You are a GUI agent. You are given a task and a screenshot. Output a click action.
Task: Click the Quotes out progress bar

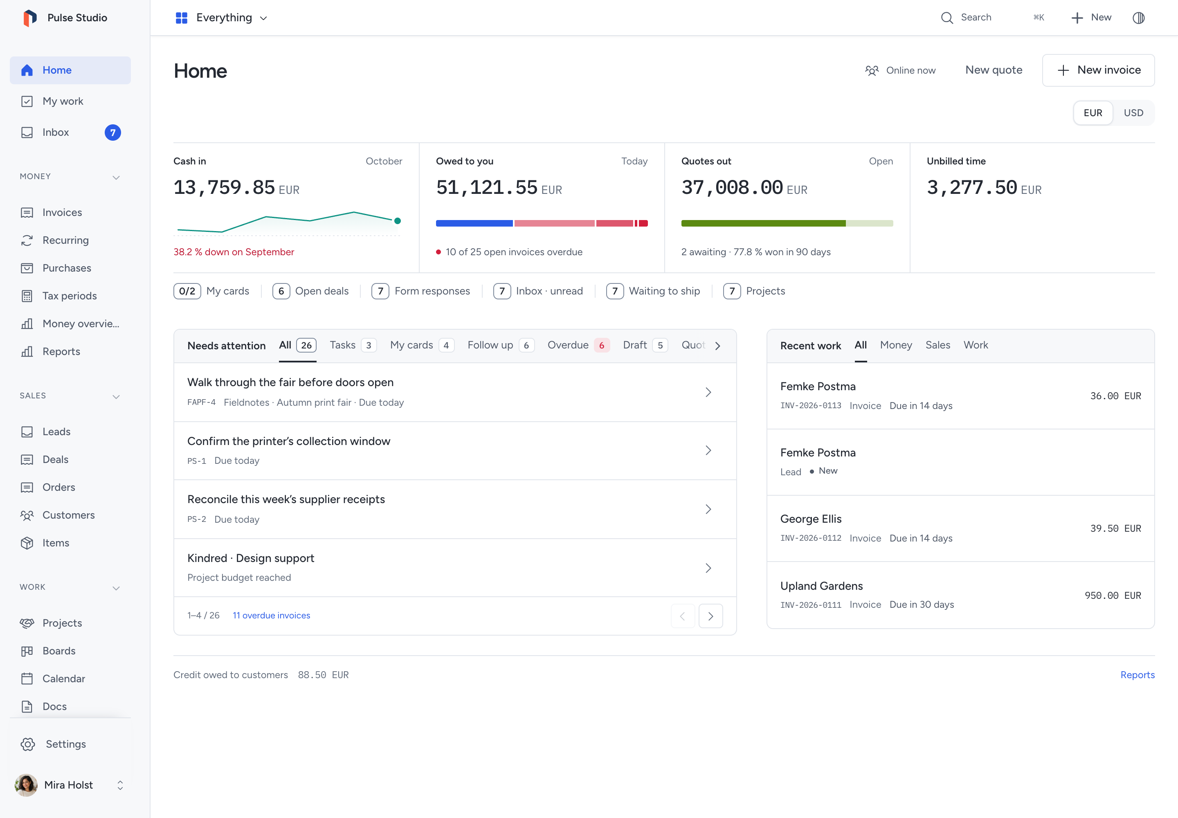tap(787, 223)
